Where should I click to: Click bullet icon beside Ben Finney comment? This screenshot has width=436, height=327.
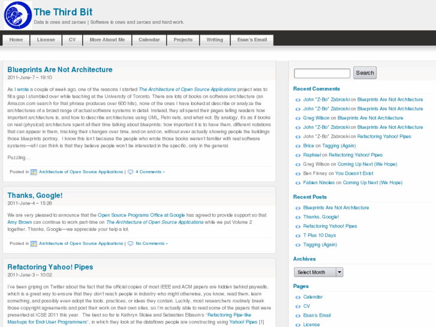pyautogui.click(x=298, y=174)
